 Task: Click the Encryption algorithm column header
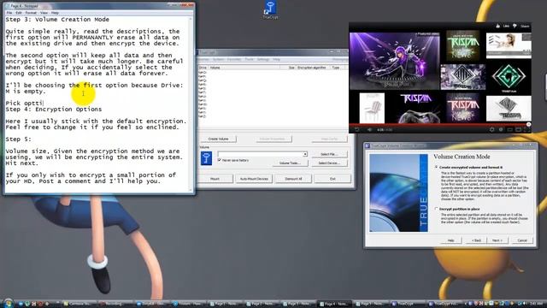pyautogui.click(x=312, y=68)
